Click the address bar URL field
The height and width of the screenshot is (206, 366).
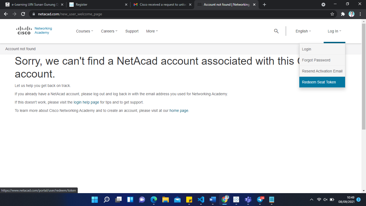point(182,14)
